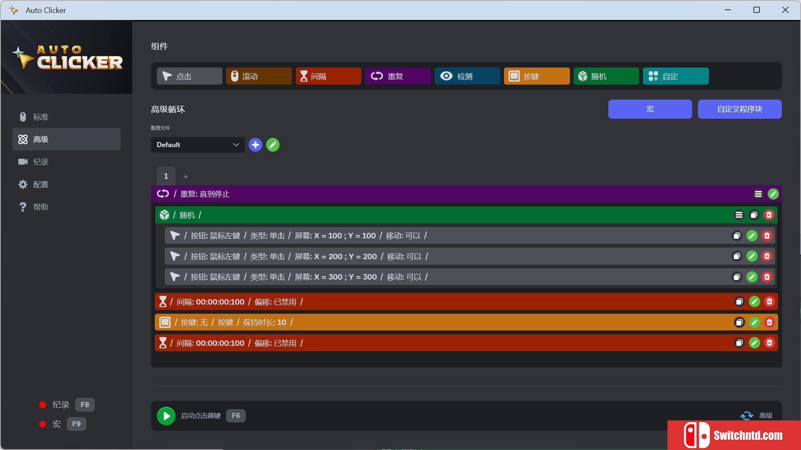
Task: Edit the first 间隔 interval row
Action: [x=754, y=302]
